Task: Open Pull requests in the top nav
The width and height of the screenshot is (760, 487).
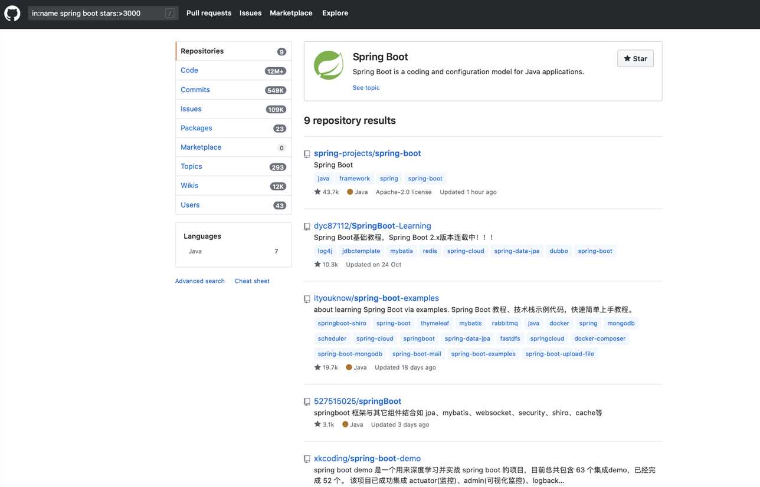Action: [209, 13]
